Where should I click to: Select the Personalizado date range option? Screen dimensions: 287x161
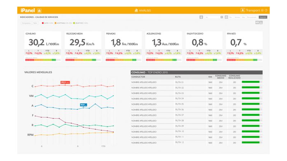pos(251,17)
